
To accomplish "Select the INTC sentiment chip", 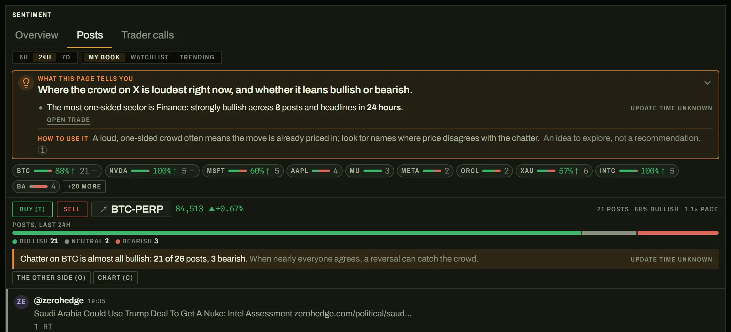I will tap(637, 171).
